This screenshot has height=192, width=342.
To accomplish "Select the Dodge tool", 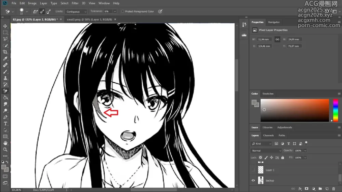I will 5,110.
